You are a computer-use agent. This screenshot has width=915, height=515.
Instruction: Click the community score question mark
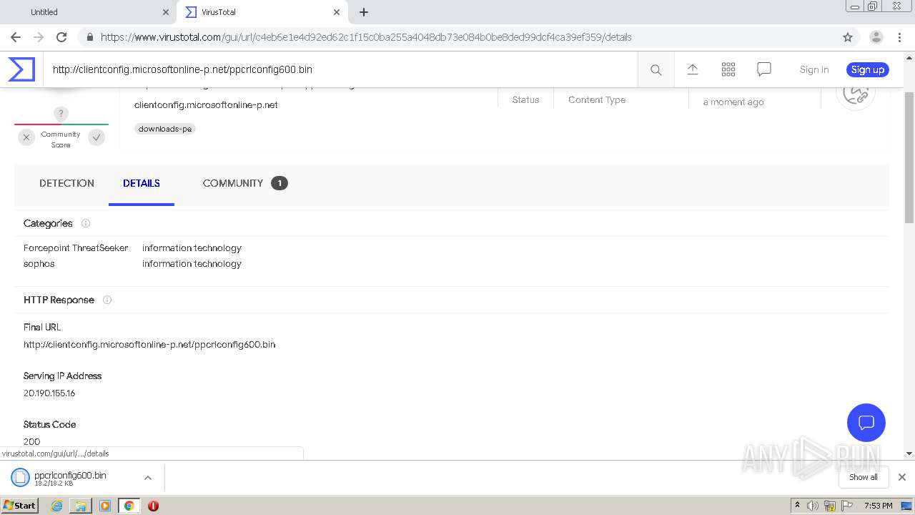coord(61,114)
